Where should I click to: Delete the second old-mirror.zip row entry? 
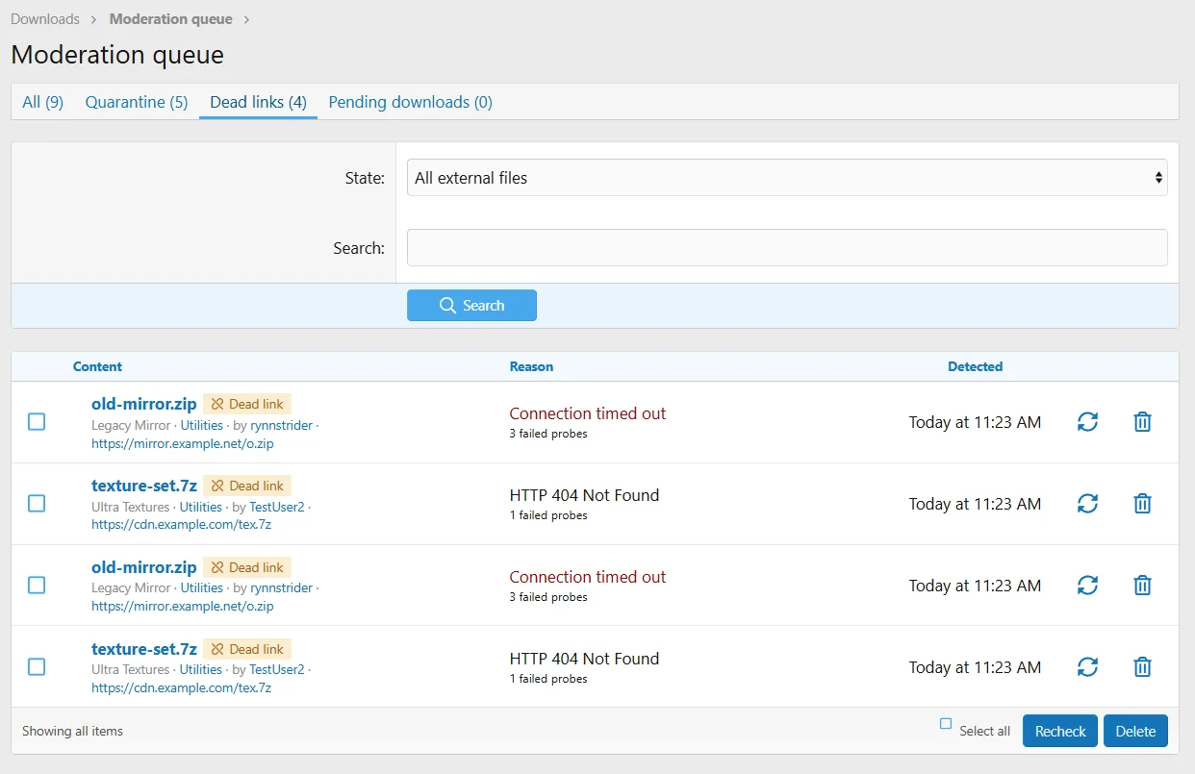pos(1142,586)
